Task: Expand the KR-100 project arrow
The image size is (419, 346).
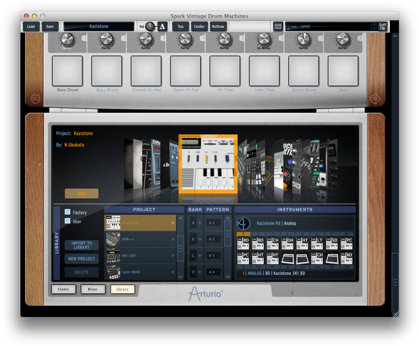Action: (173, 256)
